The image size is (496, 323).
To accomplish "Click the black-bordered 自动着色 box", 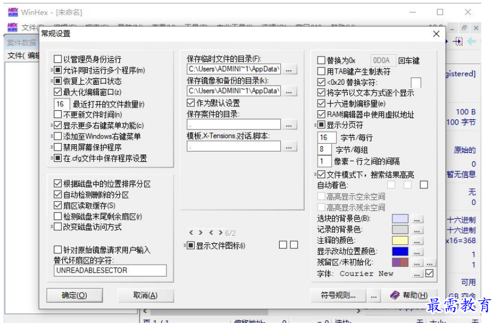I will coord(424,184).
